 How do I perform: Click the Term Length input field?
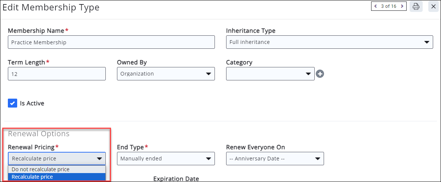(57, 74)
